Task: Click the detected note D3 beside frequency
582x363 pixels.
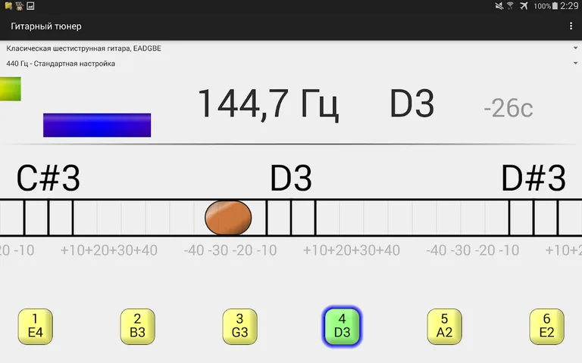Action: point(411,104)
